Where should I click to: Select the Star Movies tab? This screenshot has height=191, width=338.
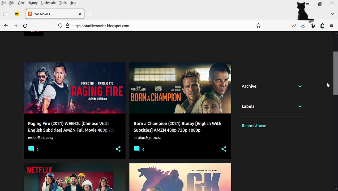pos(55,14)
